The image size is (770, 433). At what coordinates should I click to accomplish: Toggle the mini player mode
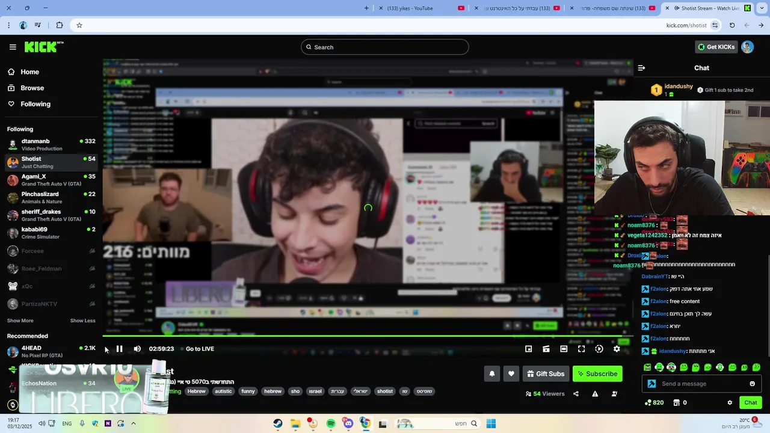click(x=528, y=349)
